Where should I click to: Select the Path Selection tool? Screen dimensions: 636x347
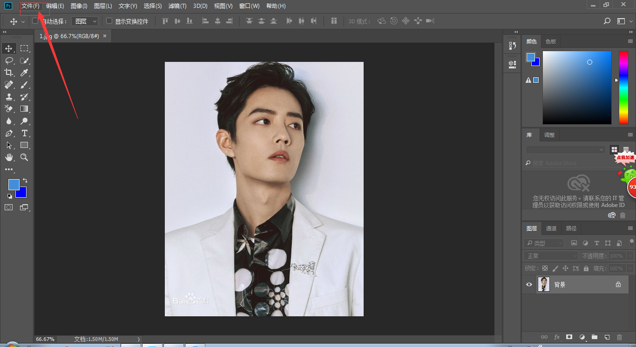click(x=9, y=145)
